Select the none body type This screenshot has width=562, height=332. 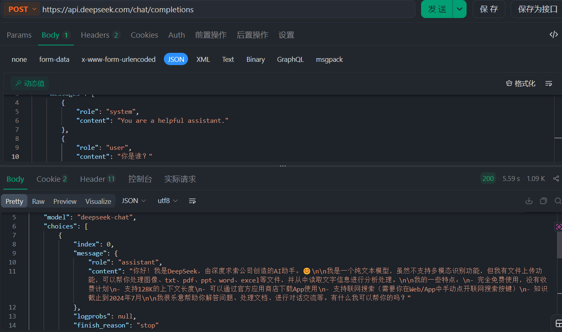click(x=19, y=59)
